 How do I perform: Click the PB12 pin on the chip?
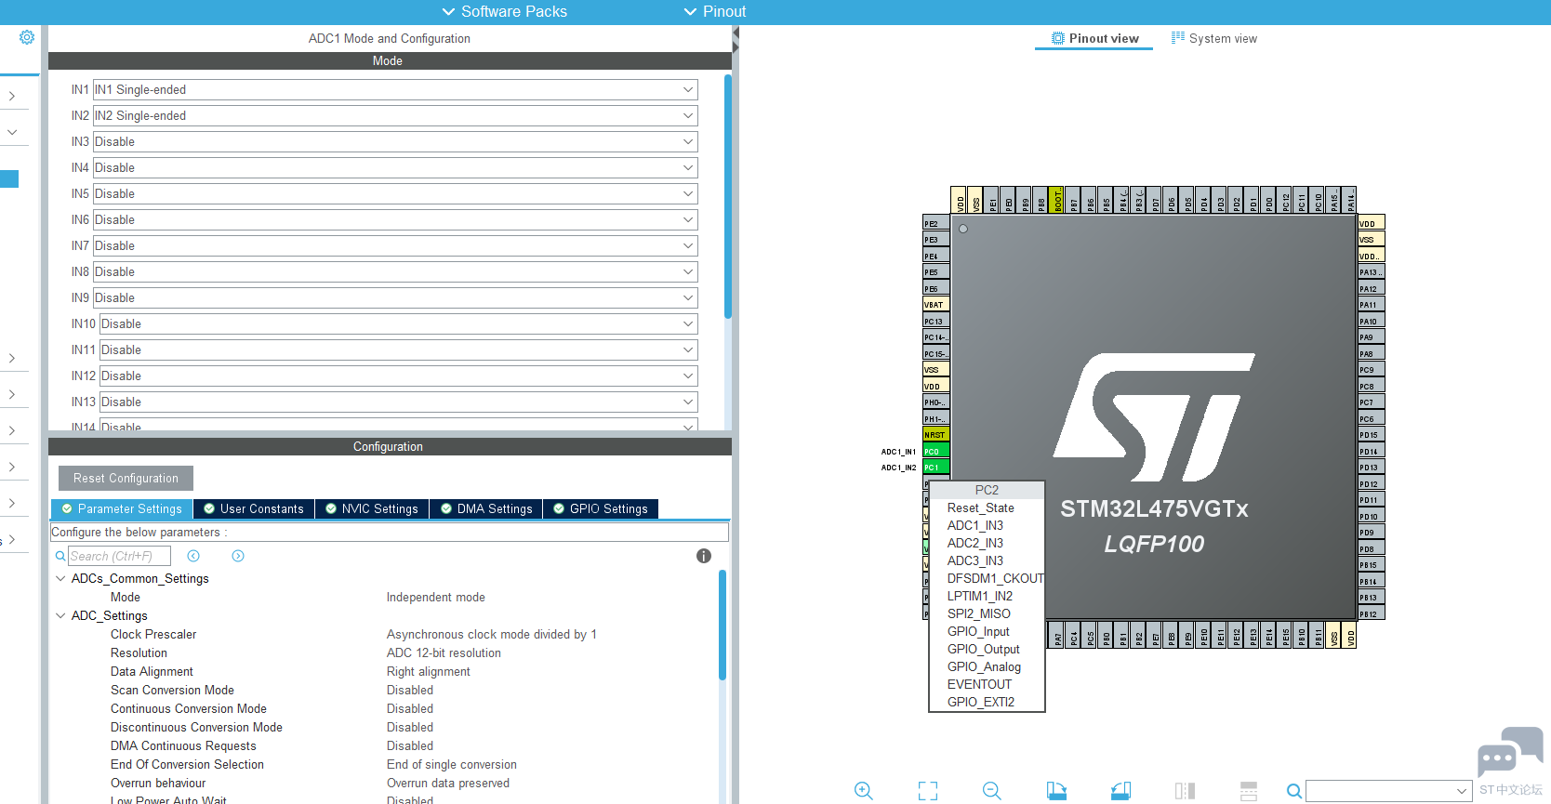click(1372, 613)
